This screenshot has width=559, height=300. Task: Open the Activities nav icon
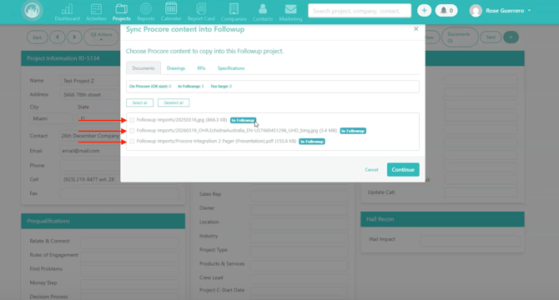(x=96, y=12)
